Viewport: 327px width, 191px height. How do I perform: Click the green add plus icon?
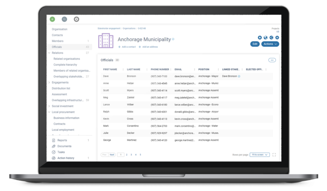point(52,19)
